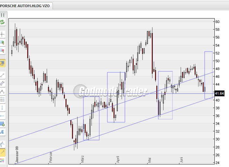
Task: Click the Januar 09 axis label
Action: pyautogui.click(x=17, y=154)
